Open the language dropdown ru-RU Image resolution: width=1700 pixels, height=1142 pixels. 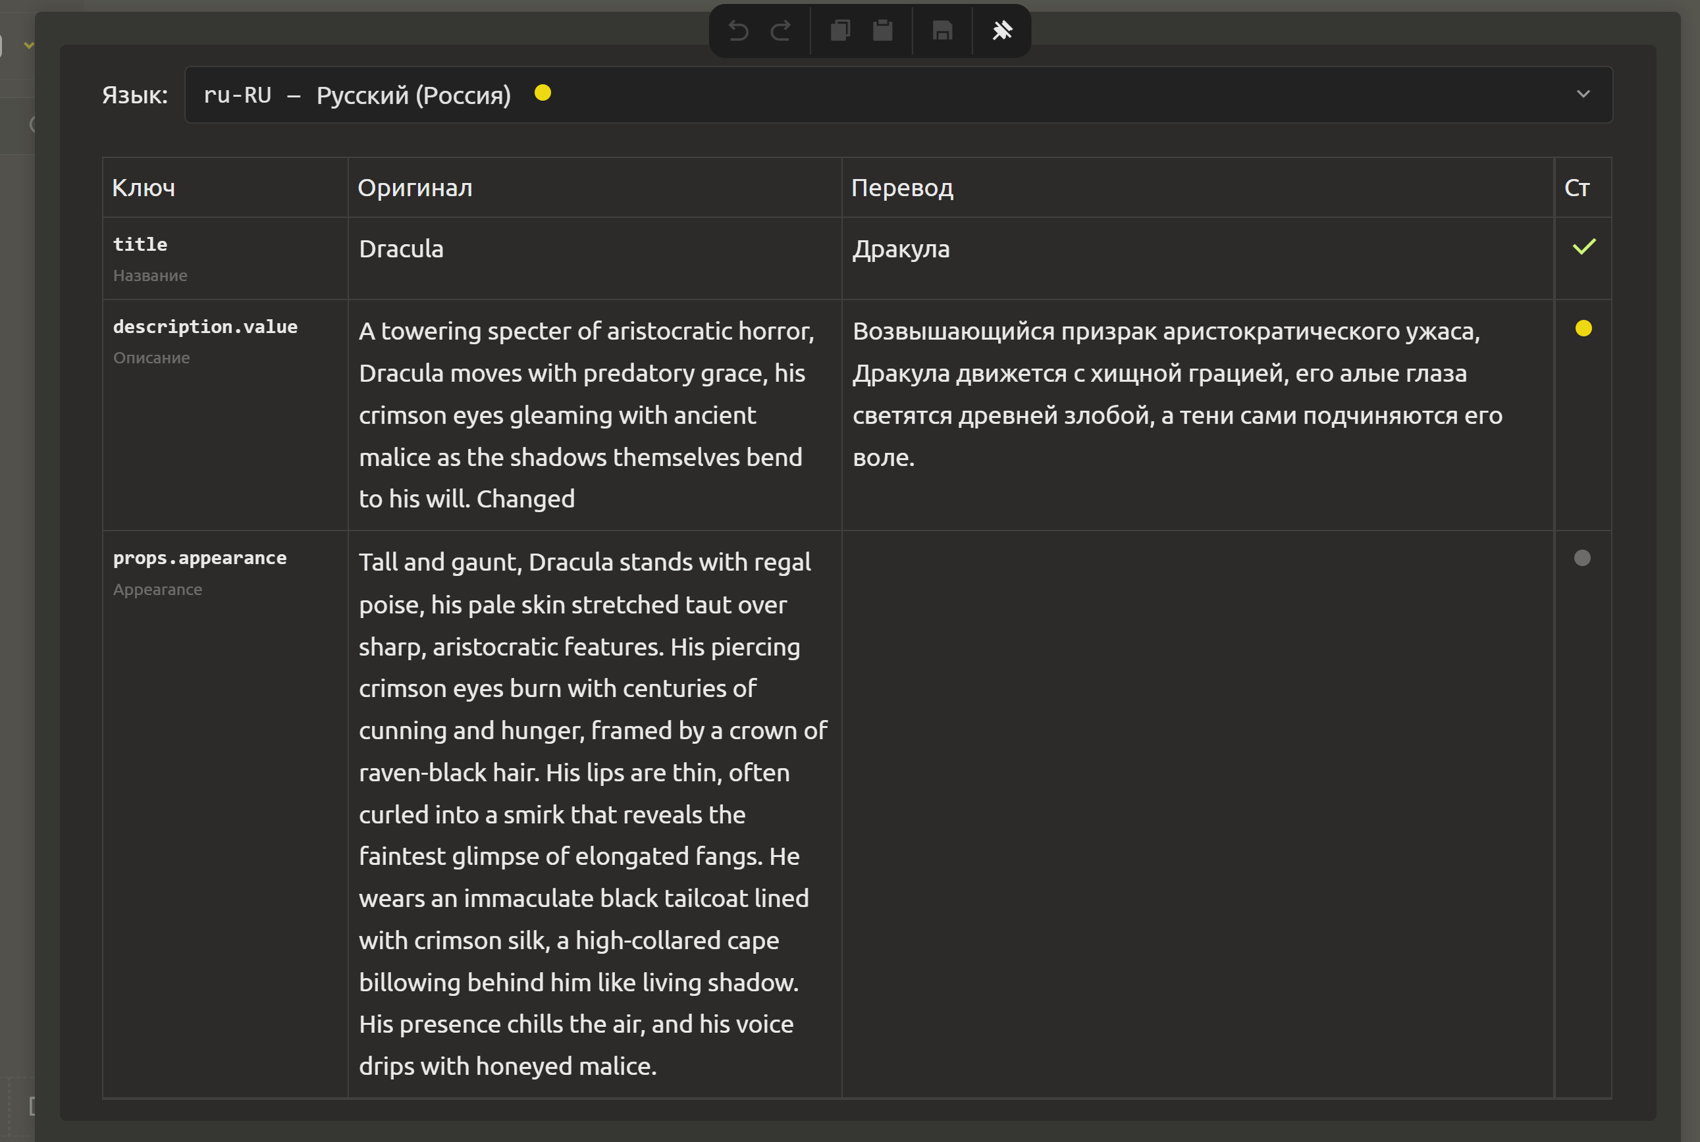pyautogui.click(x=898, y=95)
